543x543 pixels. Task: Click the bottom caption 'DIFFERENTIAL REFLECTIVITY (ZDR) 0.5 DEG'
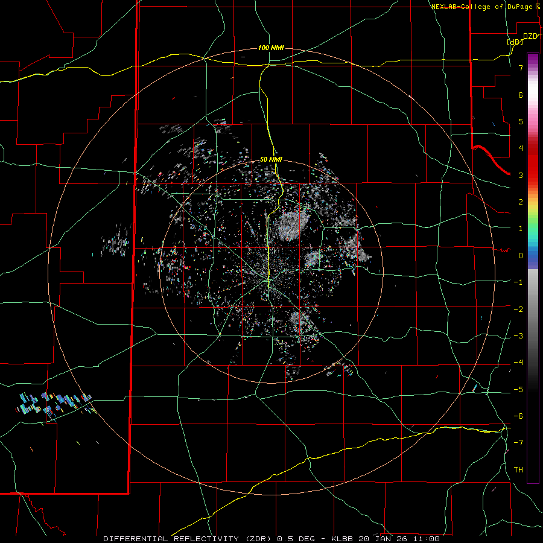pyautogui.click(x=209, y=539)
